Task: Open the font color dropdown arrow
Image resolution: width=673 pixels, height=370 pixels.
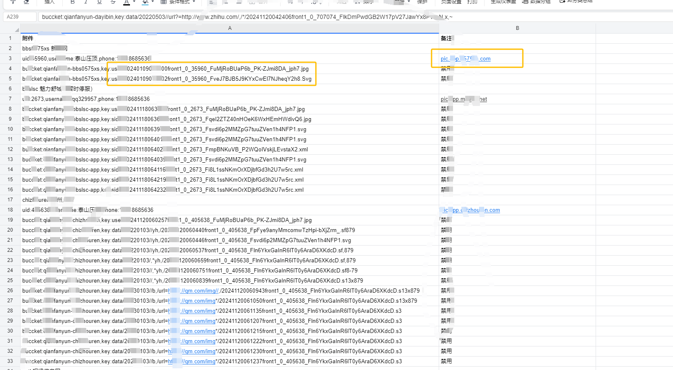Action: click(134, 2)
